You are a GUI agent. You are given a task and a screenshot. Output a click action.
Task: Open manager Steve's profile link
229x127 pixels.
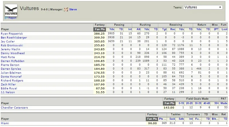[x=73, y=9]
